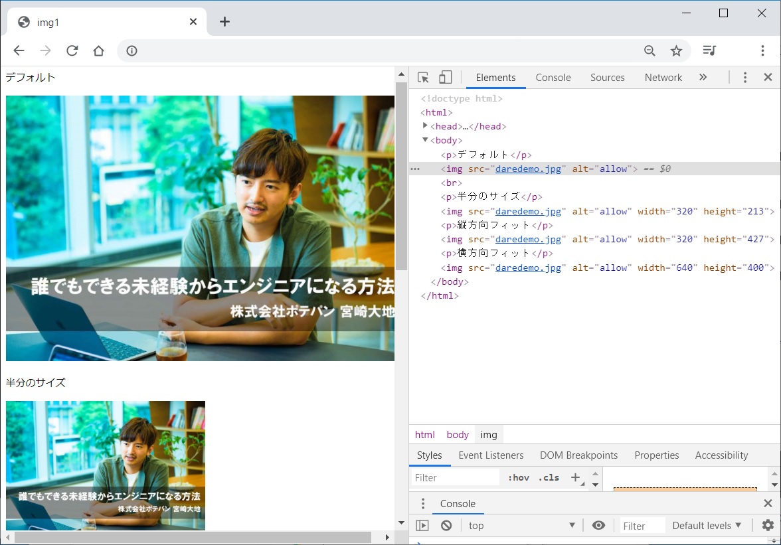This screenshot has height=545, width=781.
Task: Activate the inspect element picker
Action: pos(423,78)
